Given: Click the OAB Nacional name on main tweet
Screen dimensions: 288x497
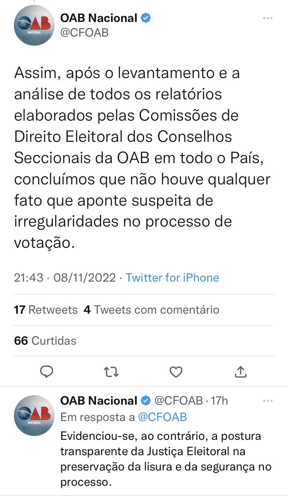Looking at the screenshot, I should click(x=99, y=18).
